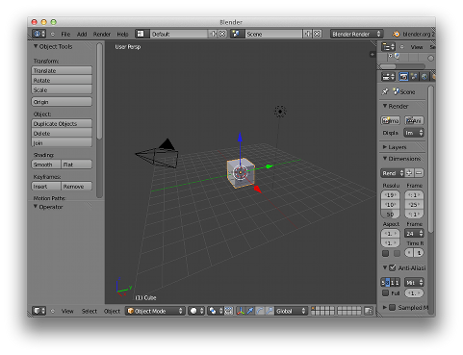The width and height of the screenshot is (463, 355).
Task: Click the render properties camera icon
Action: pyautogui.click(x=403, y=77)
